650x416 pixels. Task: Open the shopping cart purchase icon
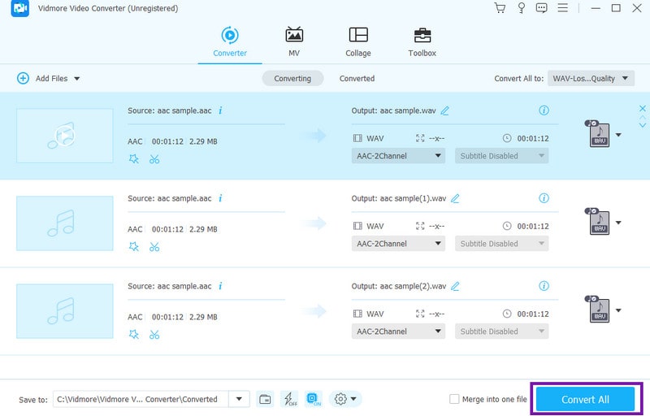500,8
